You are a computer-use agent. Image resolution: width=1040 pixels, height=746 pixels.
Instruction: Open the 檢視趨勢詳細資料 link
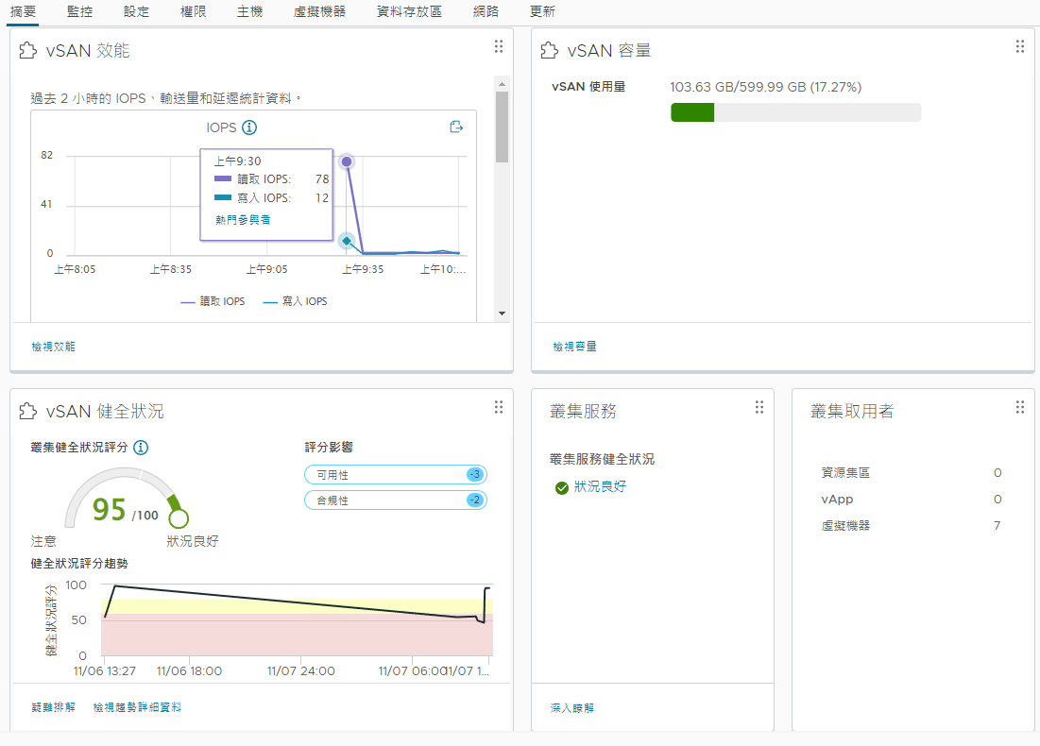coord(137,707)
